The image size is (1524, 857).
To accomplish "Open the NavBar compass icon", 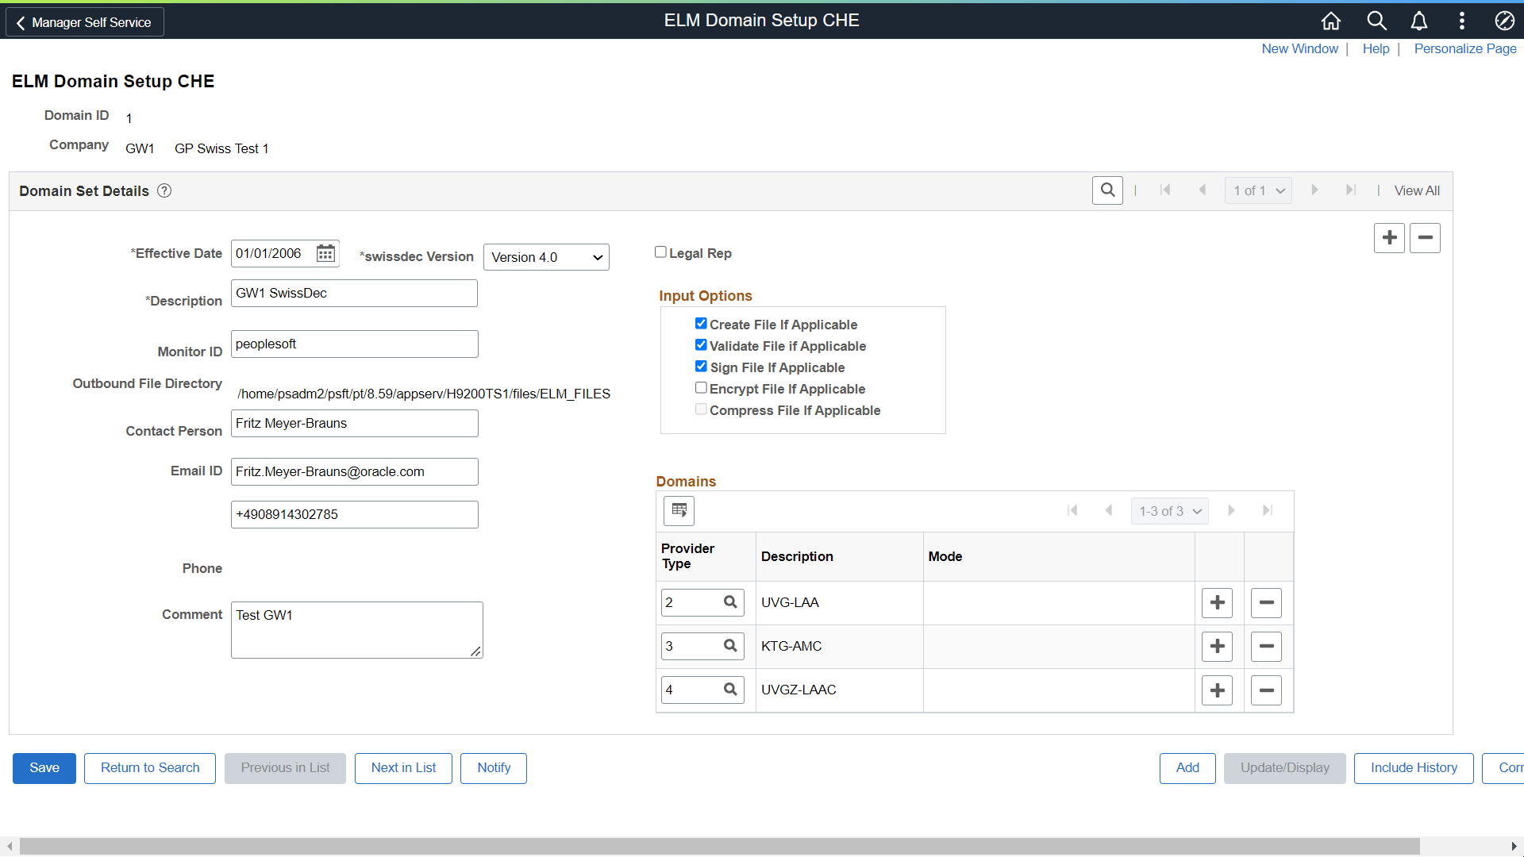I will click(1505, 21).
